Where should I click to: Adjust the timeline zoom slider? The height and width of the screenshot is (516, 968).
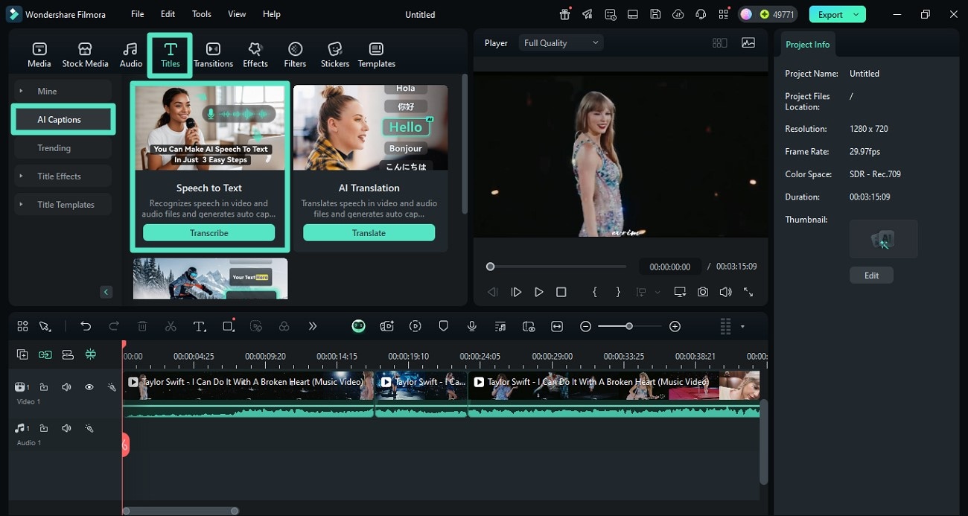tap(629, 326)
